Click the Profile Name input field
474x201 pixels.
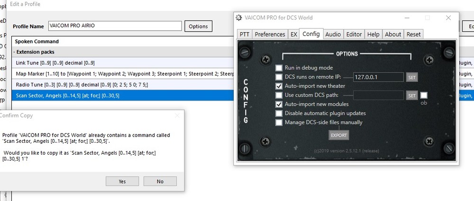coord(115,26)
